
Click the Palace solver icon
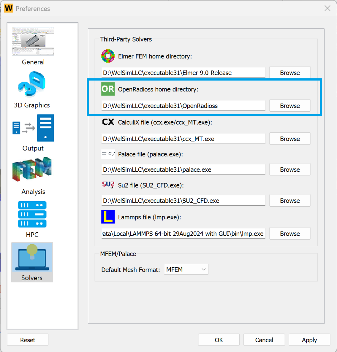[x=108, y=154]
